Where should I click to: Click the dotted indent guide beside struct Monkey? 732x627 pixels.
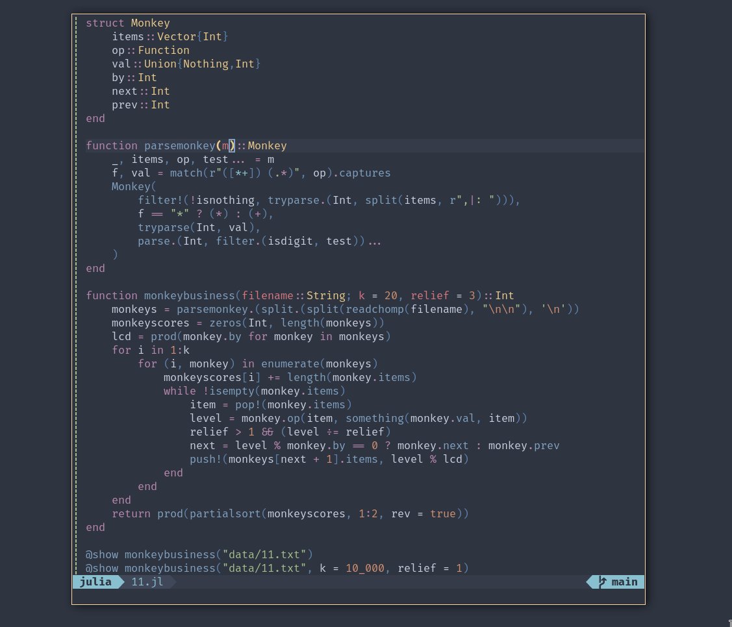coord(76,23)
